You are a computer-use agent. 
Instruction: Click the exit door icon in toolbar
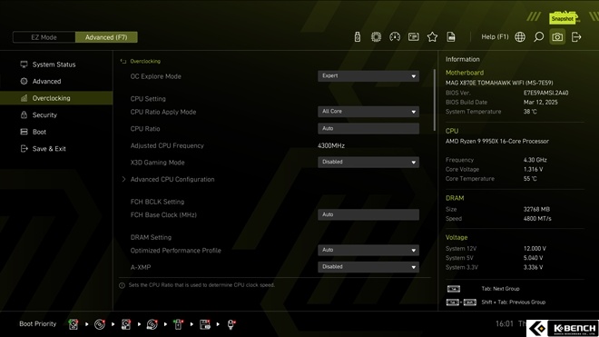coord(576,37)
